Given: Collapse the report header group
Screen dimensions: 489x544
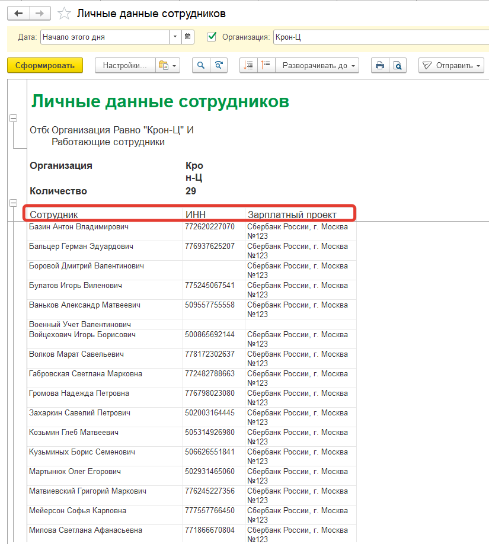Looking at the screenshot, I should tap(13, 119).
